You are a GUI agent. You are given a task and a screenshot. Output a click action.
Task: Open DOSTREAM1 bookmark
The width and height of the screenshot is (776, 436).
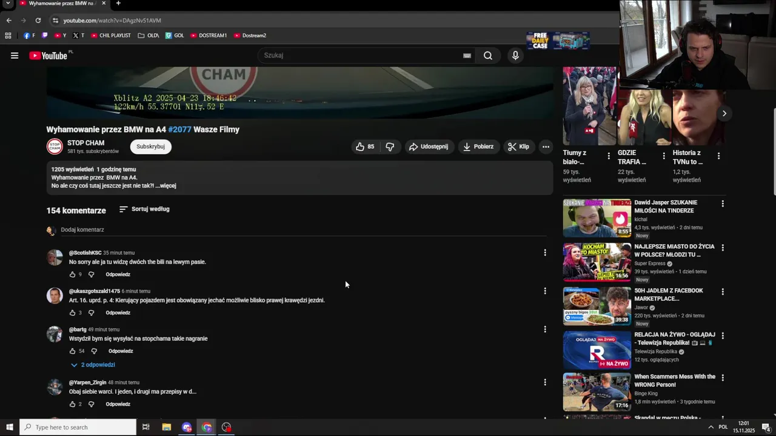tap(209, 36)
